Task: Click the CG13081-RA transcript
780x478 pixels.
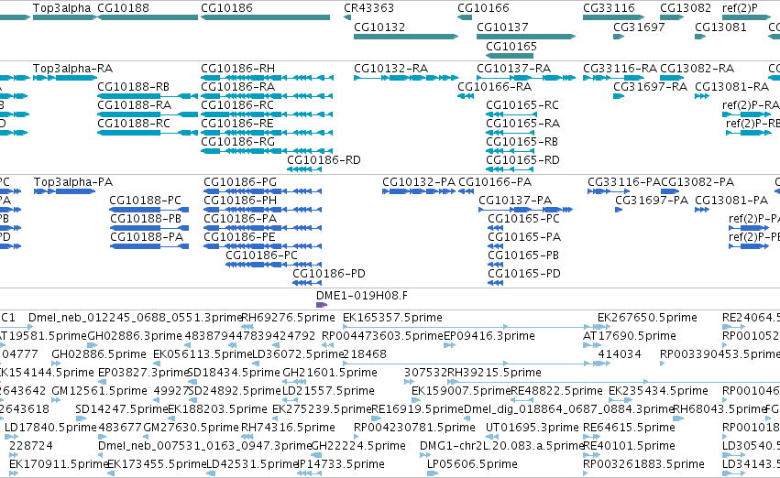Action: pos(702,96)
